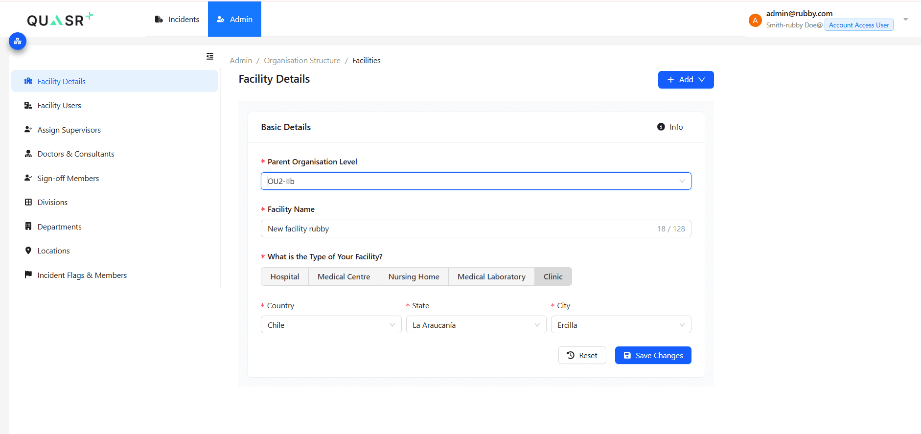Click the Incidents tab icon
This screenshot has width=921, height=434.
coord(159,19)
